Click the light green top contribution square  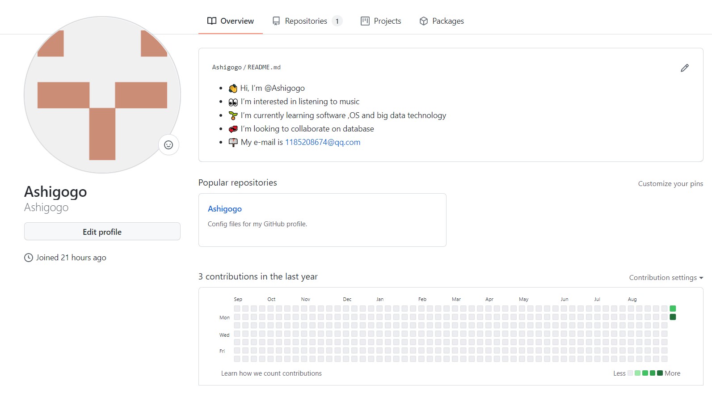pyautogui.click(x=673, y=309)
